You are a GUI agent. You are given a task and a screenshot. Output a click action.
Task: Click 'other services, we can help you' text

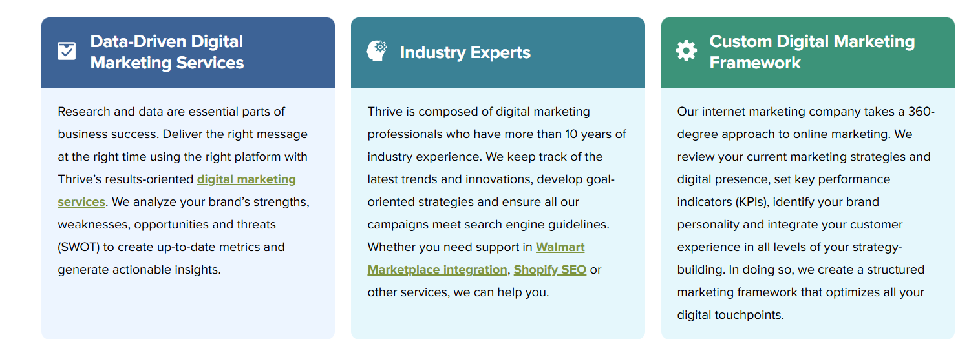(458, 292)
